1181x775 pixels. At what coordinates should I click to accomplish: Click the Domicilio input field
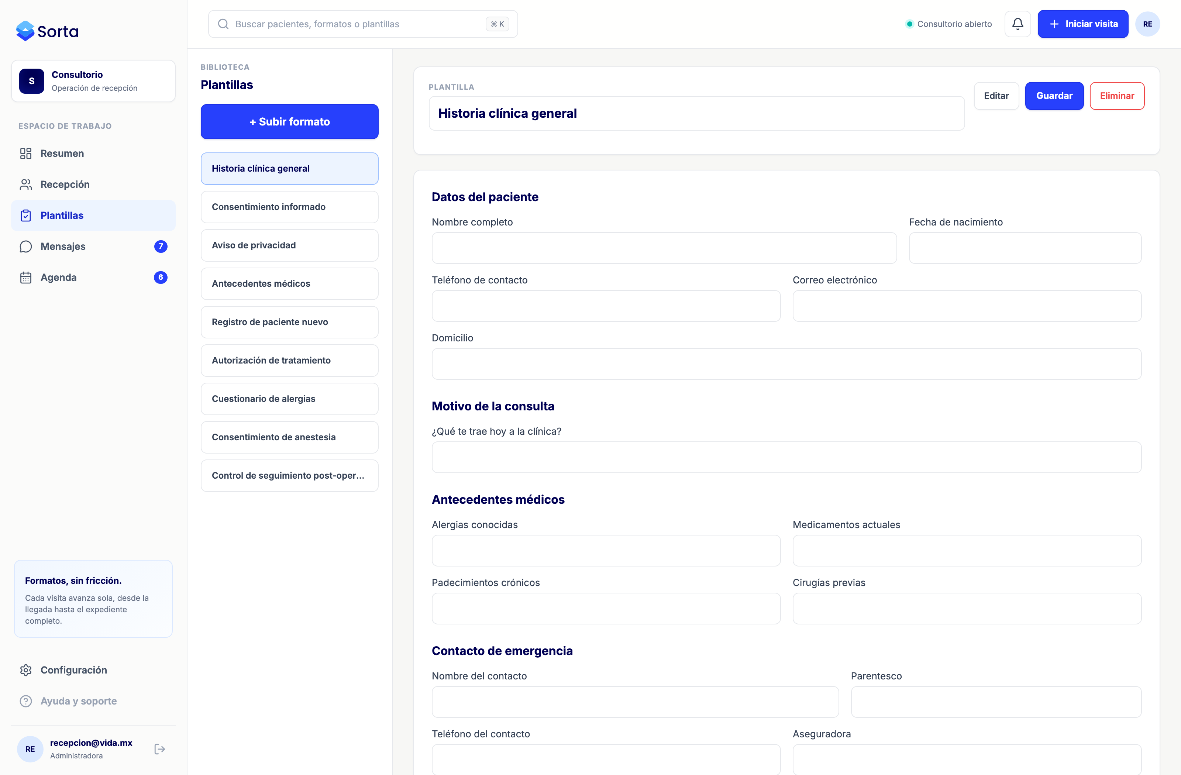[786, 364]
